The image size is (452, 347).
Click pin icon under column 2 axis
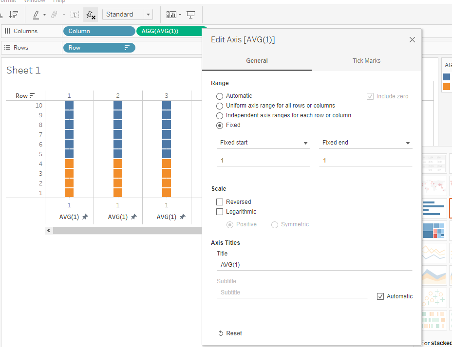tap(133, 217)
